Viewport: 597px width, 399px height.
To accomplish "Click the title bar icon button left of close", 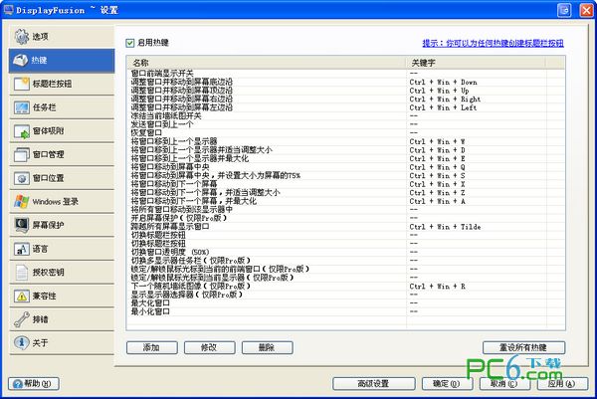I will point(564,10).
